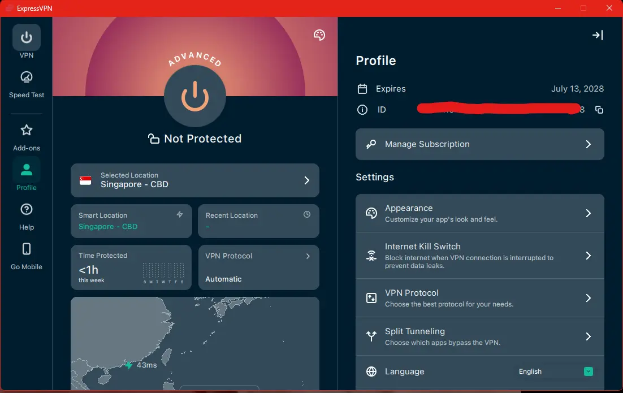Click the info icon next to ID

(362, 110)
